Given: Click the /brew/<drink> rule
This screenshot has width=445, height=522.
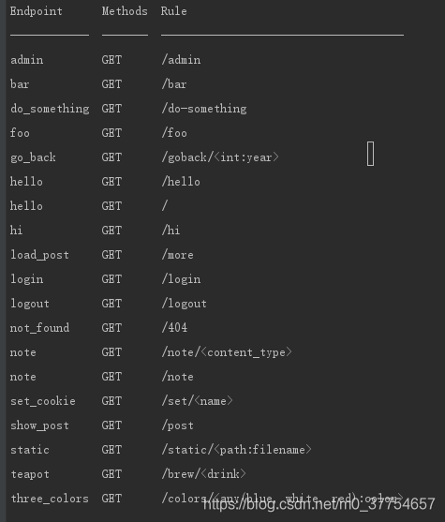Looking at the screenshot, I should tap(203, 474).
